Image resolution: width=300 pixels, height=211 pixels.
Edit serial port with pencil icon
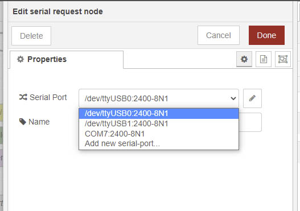tap(252, 98)
